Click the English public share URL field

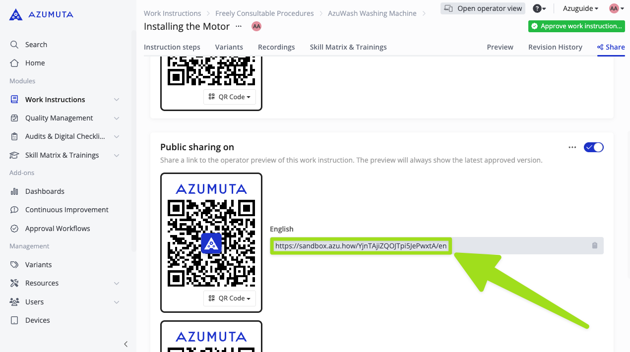(x=361, y=246)
